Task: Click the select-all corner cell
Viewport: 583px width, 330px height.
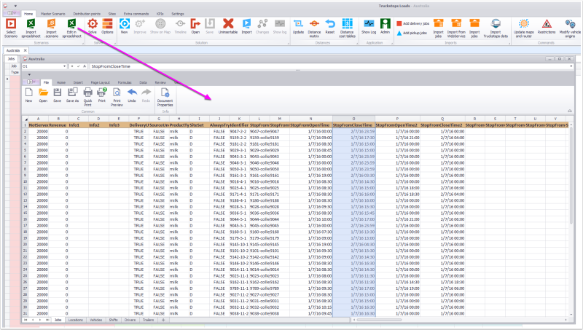Action: pos(26,119)
